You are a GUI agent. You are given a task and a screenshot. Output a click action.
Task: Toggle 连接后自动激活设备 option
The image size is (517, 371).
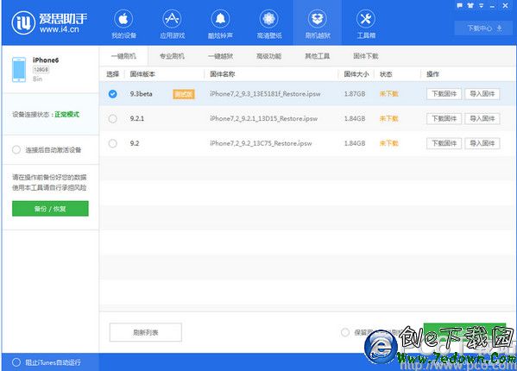tap(16, 150)
